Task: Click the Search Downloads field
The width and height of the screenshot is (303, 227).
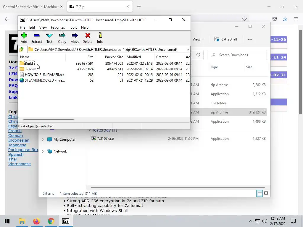Action: click(x=237, y=55)
